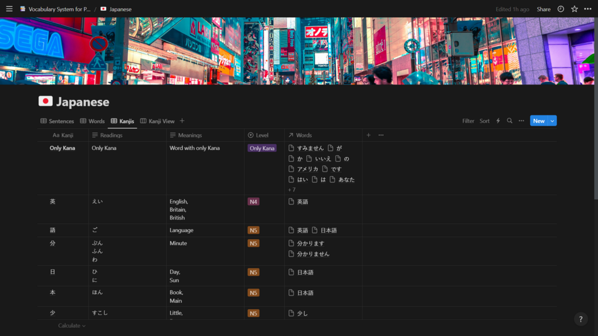Open the 少し word page

click(x=299, y=313)
